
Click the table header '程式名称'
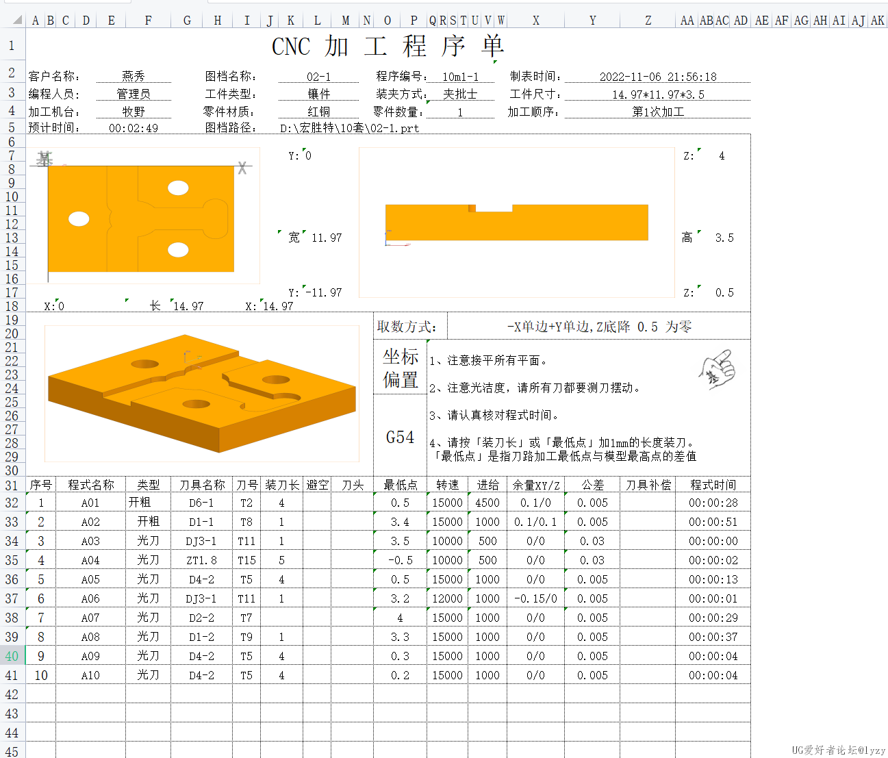click(x=91, y=485)
